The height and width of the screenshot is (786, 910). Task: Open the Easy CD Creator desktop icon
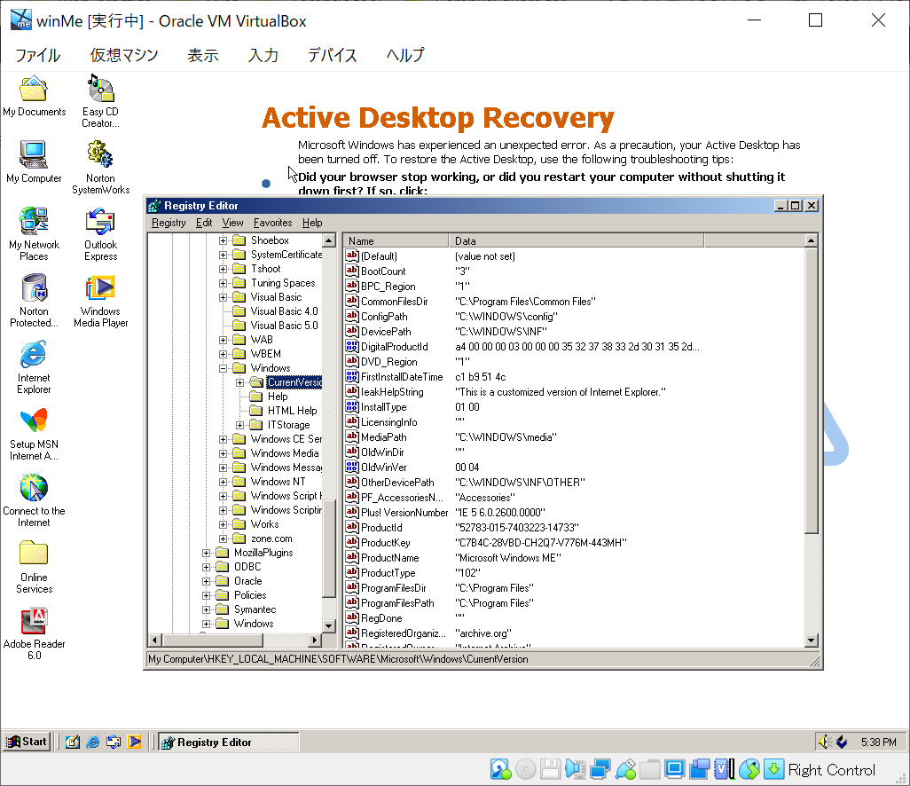click(x=100, y=101)
